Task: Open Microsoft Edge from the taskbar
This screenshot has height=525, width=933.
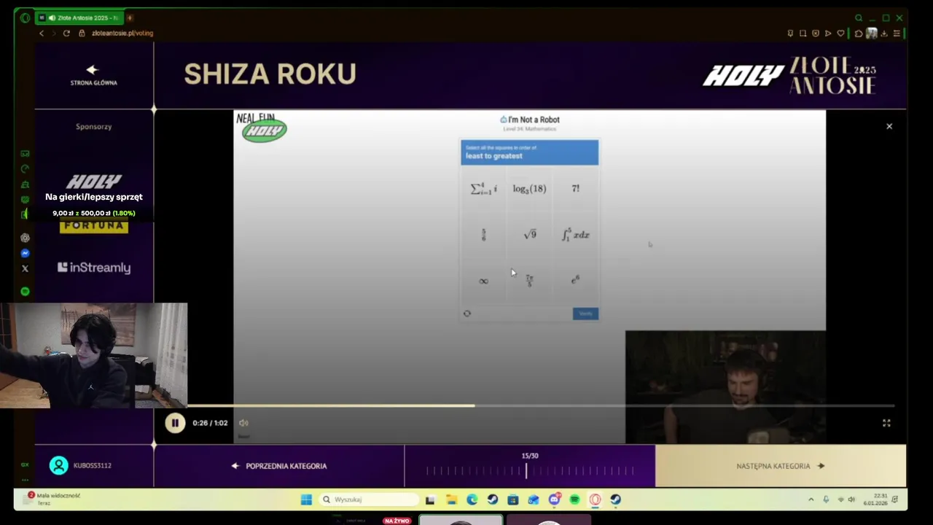Action: (x=472, y=499)
